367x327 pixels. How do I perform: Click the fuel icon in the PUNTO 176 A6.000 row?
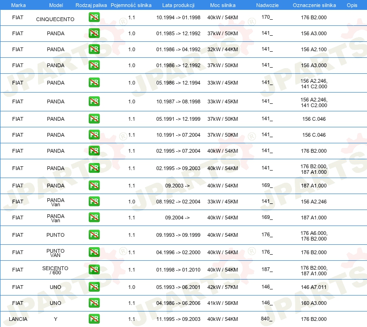coord(94,235)
